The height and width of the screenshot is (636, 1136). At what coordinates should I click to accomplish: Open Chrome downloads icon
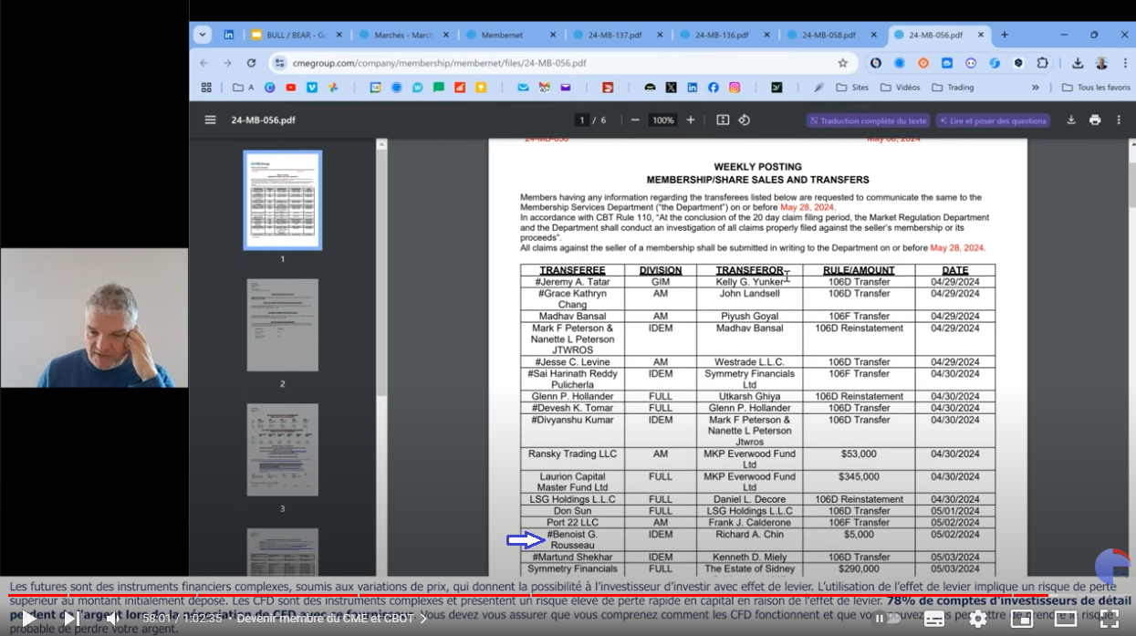[x=1078, y=63]
